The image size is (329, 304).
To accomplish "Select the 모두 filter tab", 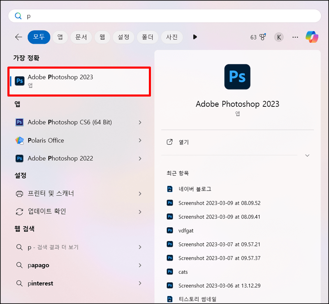I will tap(39, 37).
